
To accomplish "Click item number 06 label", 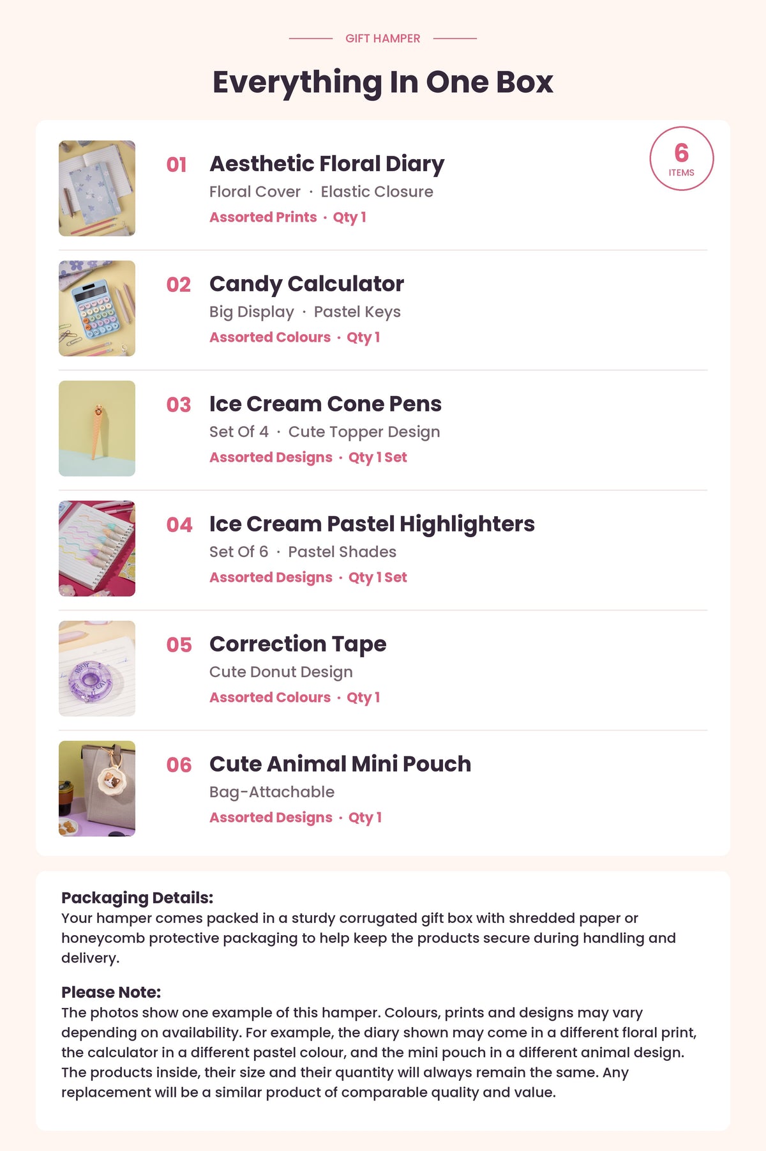I will (x=179, y=765).
